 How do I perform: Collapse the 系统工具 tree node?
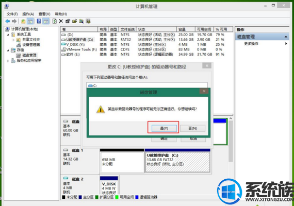pyautogui.click(x=8, y=35)
